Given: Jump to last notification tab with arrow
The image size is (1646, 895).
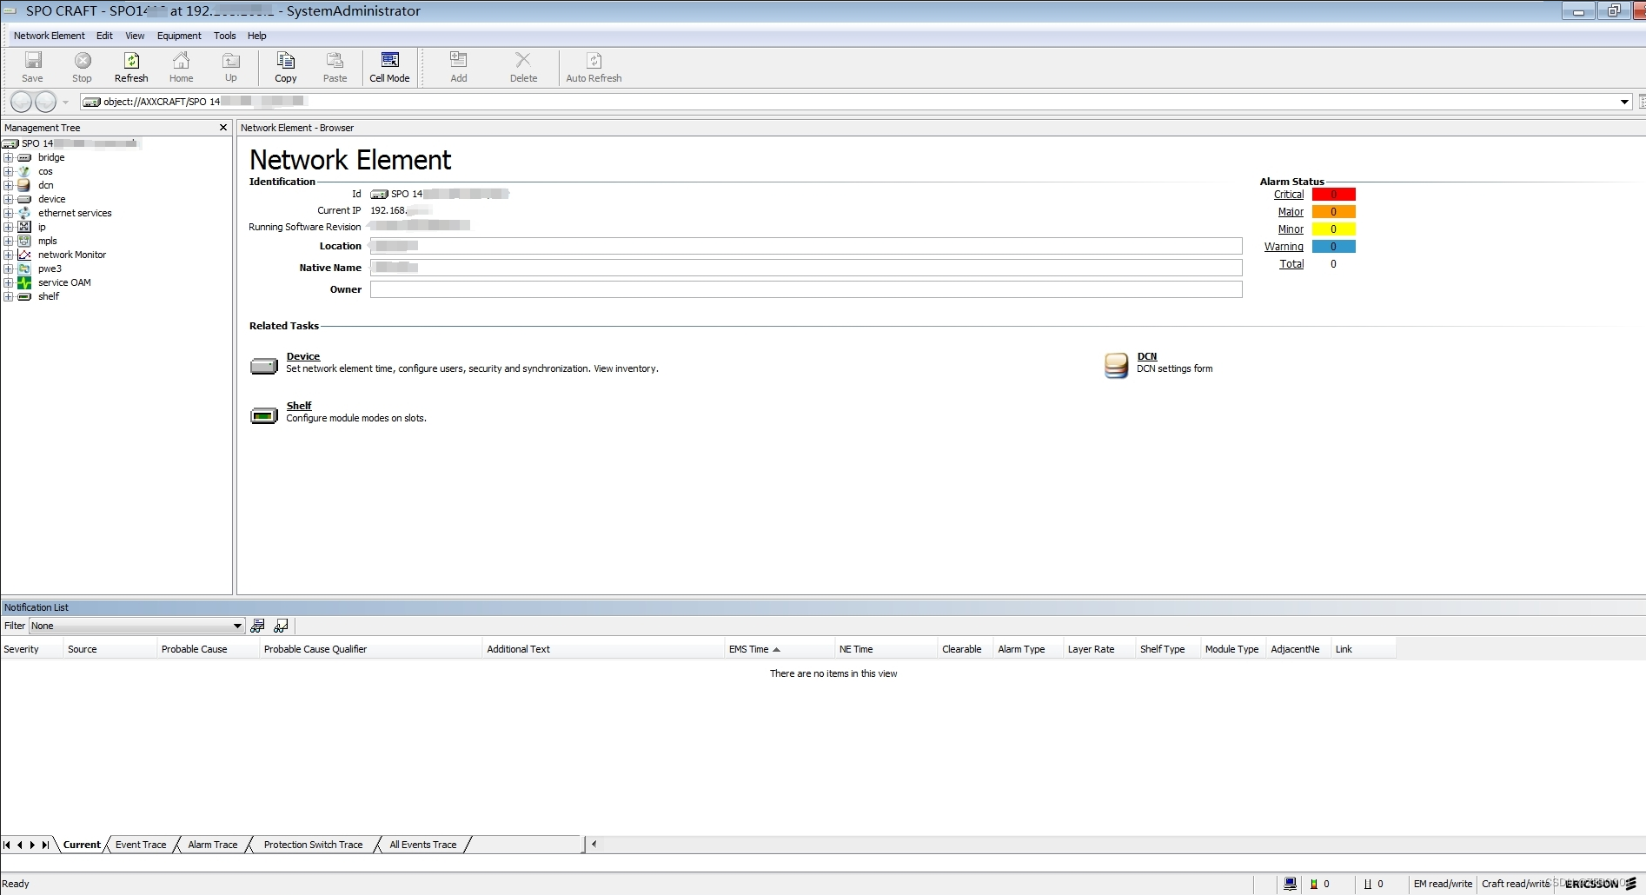Looking at the screenshot, I should pos(45,845).
